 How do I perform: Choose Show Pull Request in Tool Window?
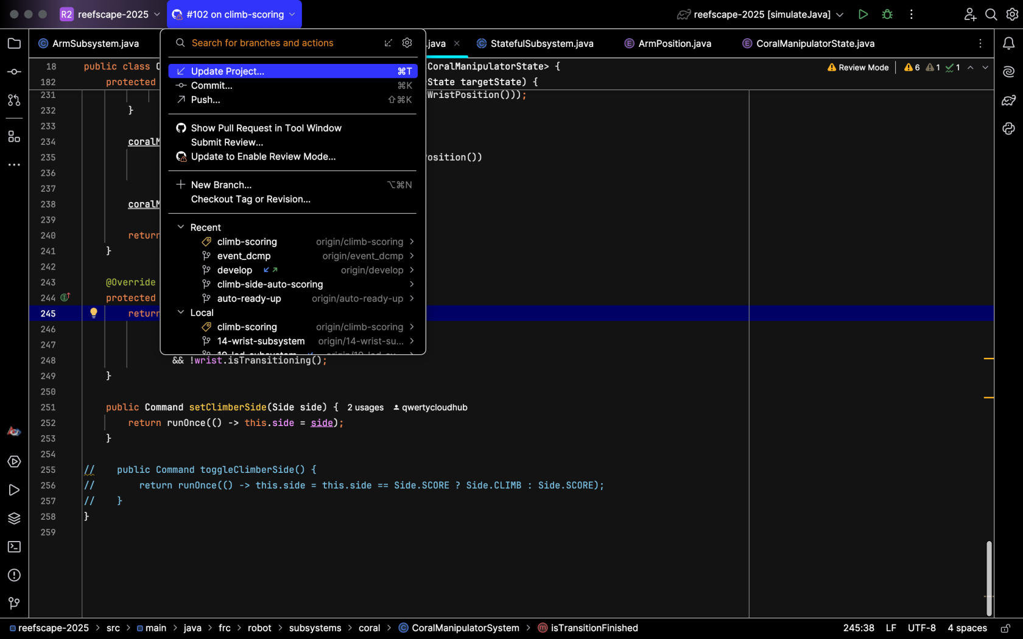click(293, 128)
